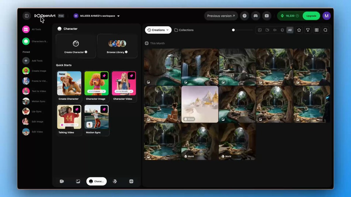This screenshot has width=351, height=197.
Task: Adjust the thumbnail size slider
Action: click(233, 30)
